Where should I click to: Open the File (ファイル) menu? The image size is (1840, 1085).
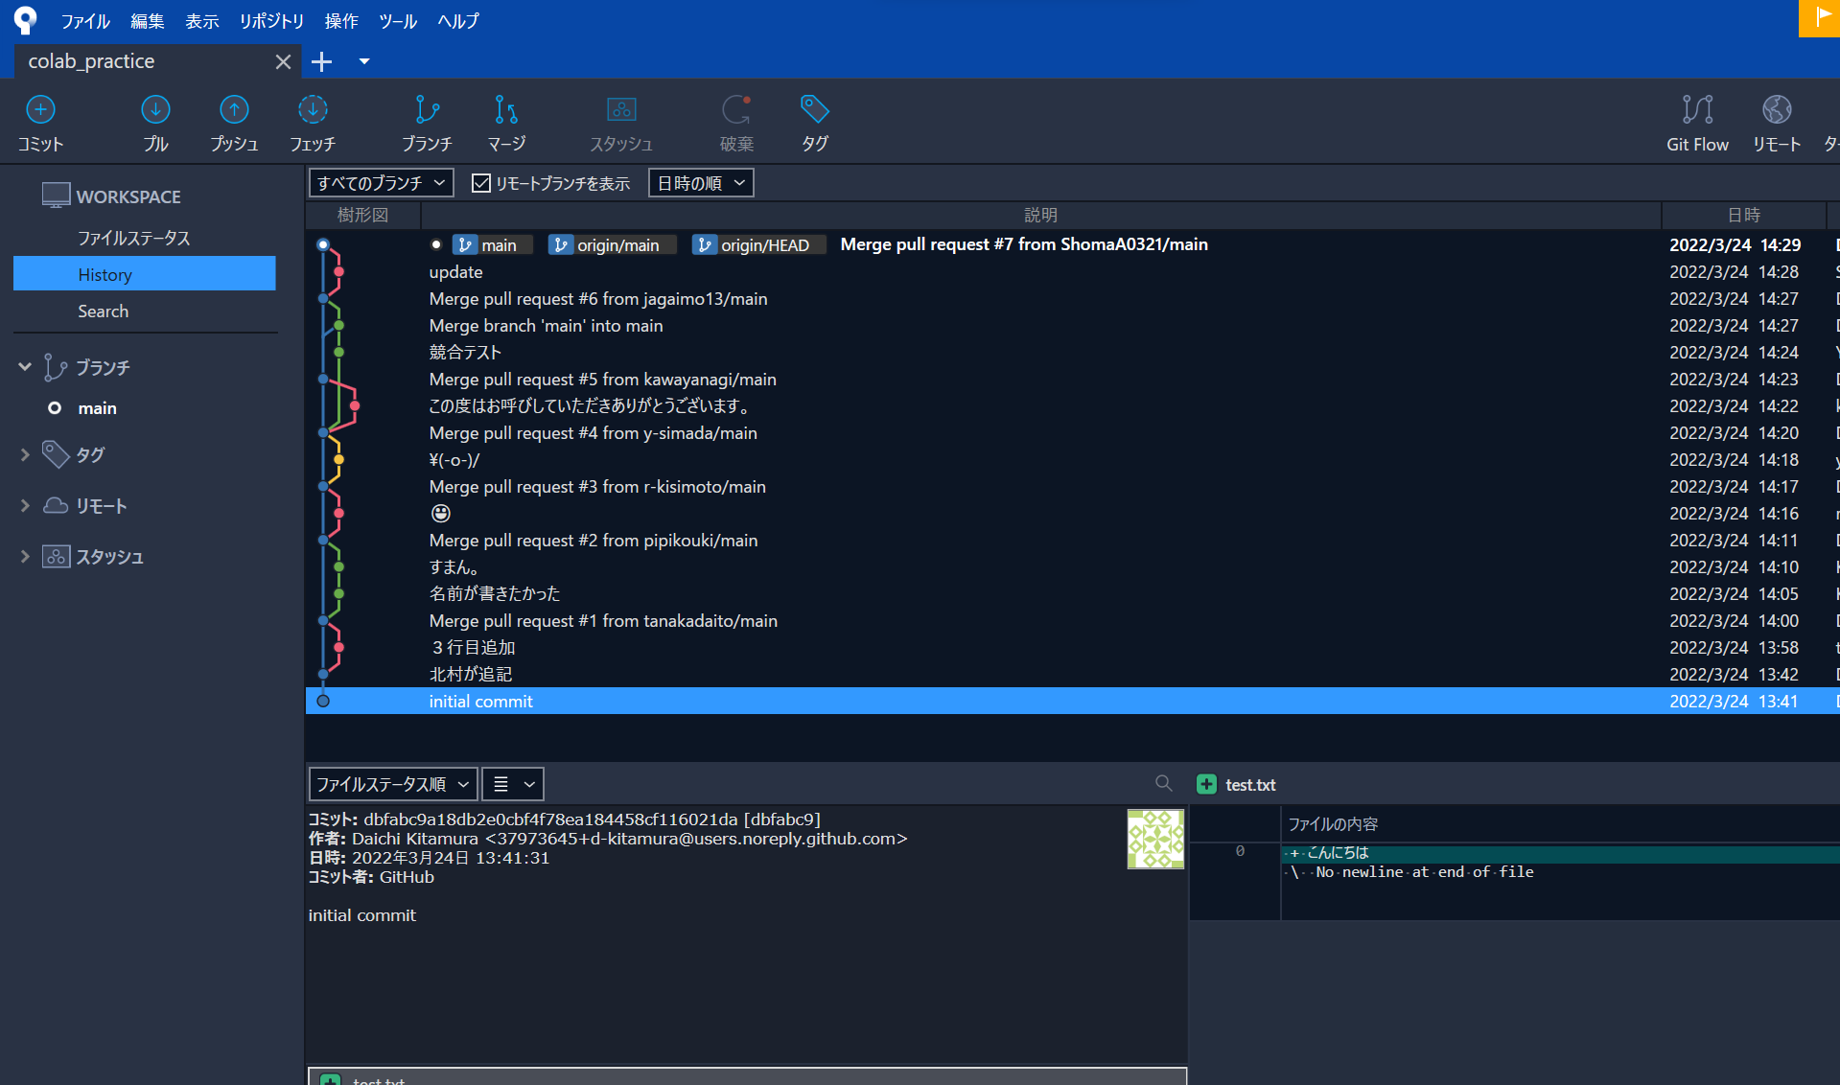point(85,20)
